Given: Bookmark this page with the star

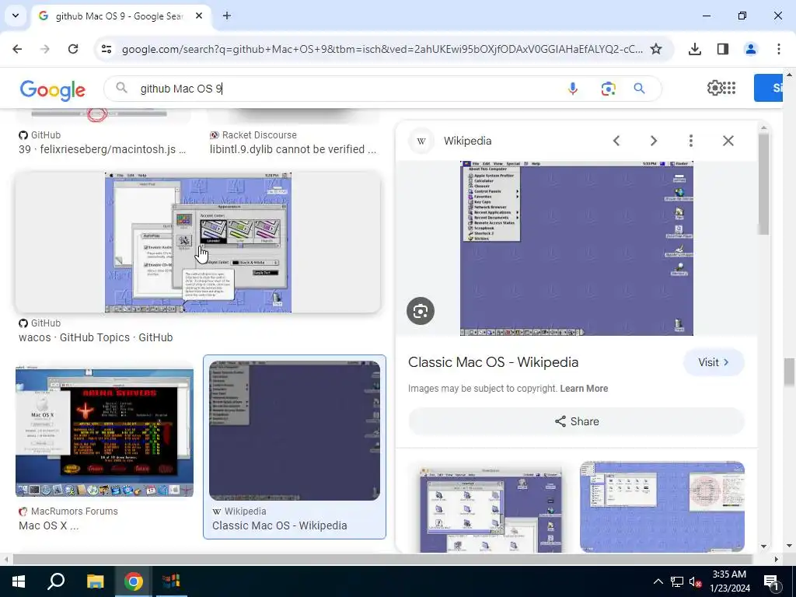Looking at the screenshot, I should point(656,49).
